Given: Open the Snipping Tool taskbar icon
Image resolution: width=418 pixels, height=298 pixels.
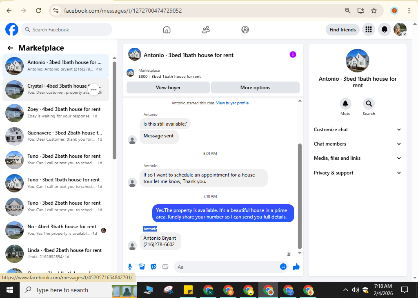Looking at the screenshot, I should pyautogui.click(x=168, y=290).
